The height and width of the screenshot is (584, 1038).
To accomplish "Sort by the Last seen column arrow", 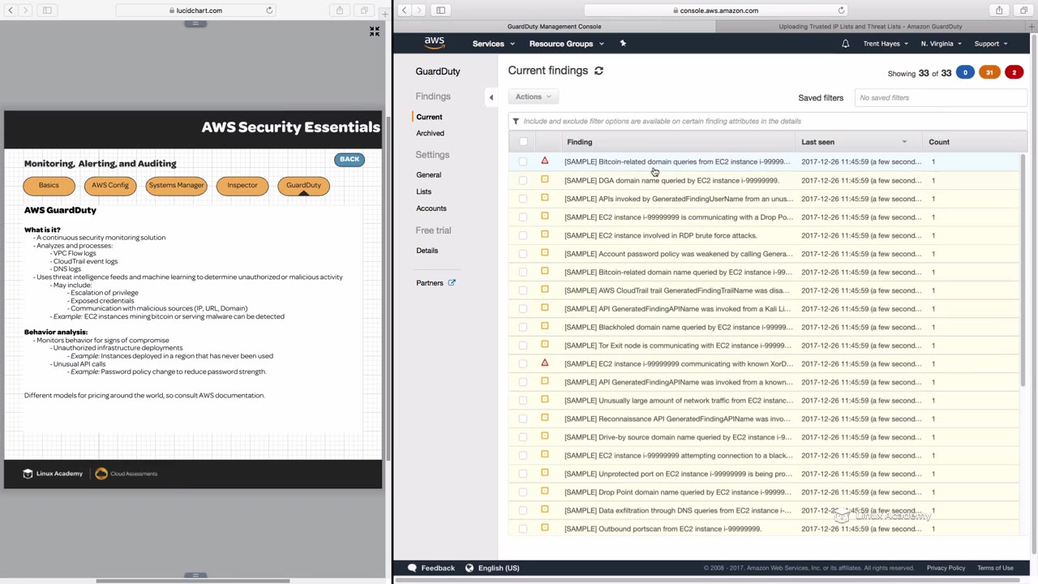I will [x=904, y=142].
